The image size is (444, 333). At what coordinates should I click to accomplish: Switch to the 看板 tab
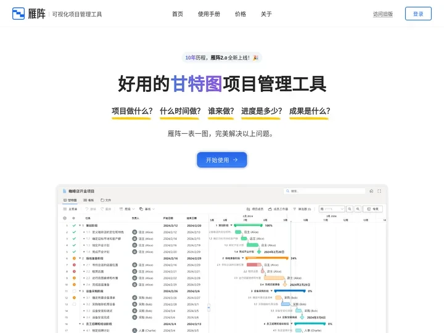[x=89, y=200]
